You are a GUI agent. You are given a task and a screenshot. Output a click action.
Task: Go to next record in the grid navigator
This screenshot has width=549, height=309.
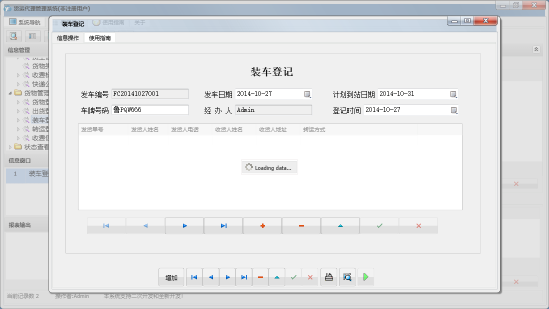[184, 226]
